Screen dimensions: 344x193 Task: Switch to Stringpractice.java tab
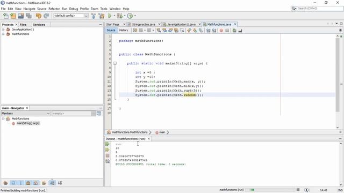point(144,24)
